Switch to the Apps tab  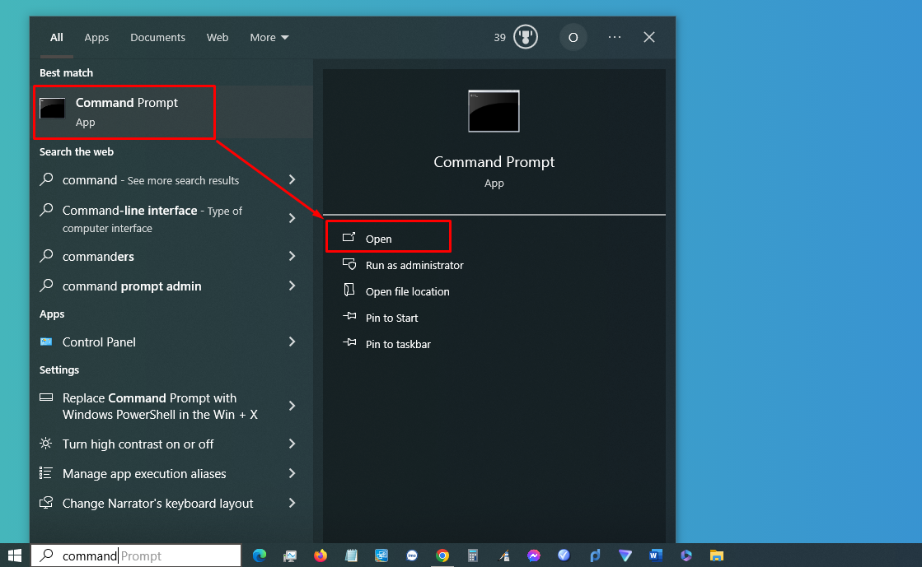coord(96,37)
